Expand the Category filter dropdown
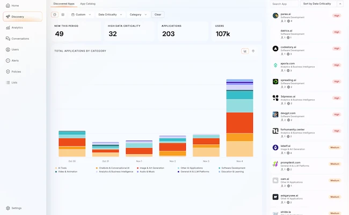Screen dimensions: 349x215 point(138,14)
